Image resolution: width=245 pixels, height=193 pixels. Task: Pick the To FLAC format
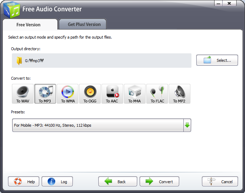(x=157, y=94)
